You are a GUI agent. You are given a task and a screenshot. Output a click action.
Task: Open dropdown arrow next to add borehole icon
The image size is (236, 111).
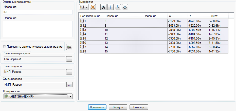87,7
